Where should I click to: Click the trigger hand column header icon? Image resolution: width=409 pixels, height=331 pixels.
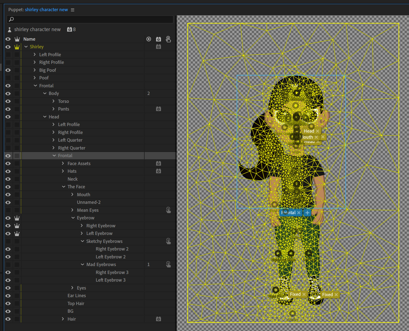(168, 39)
